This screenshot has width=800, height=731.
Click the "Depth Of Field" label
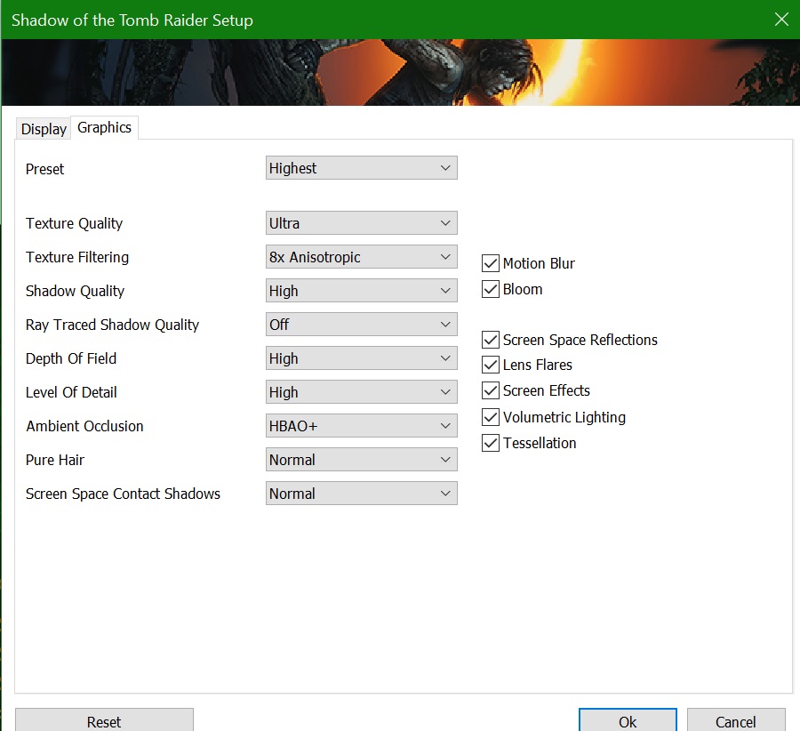pyautogui.click(x=71, y=358)
